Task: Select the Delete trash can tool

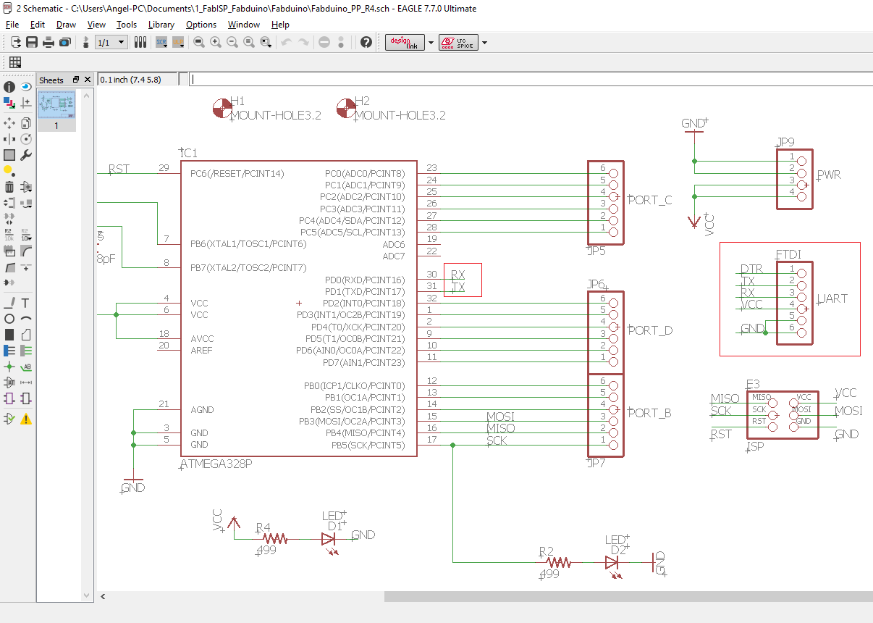Action: point(9,187)
